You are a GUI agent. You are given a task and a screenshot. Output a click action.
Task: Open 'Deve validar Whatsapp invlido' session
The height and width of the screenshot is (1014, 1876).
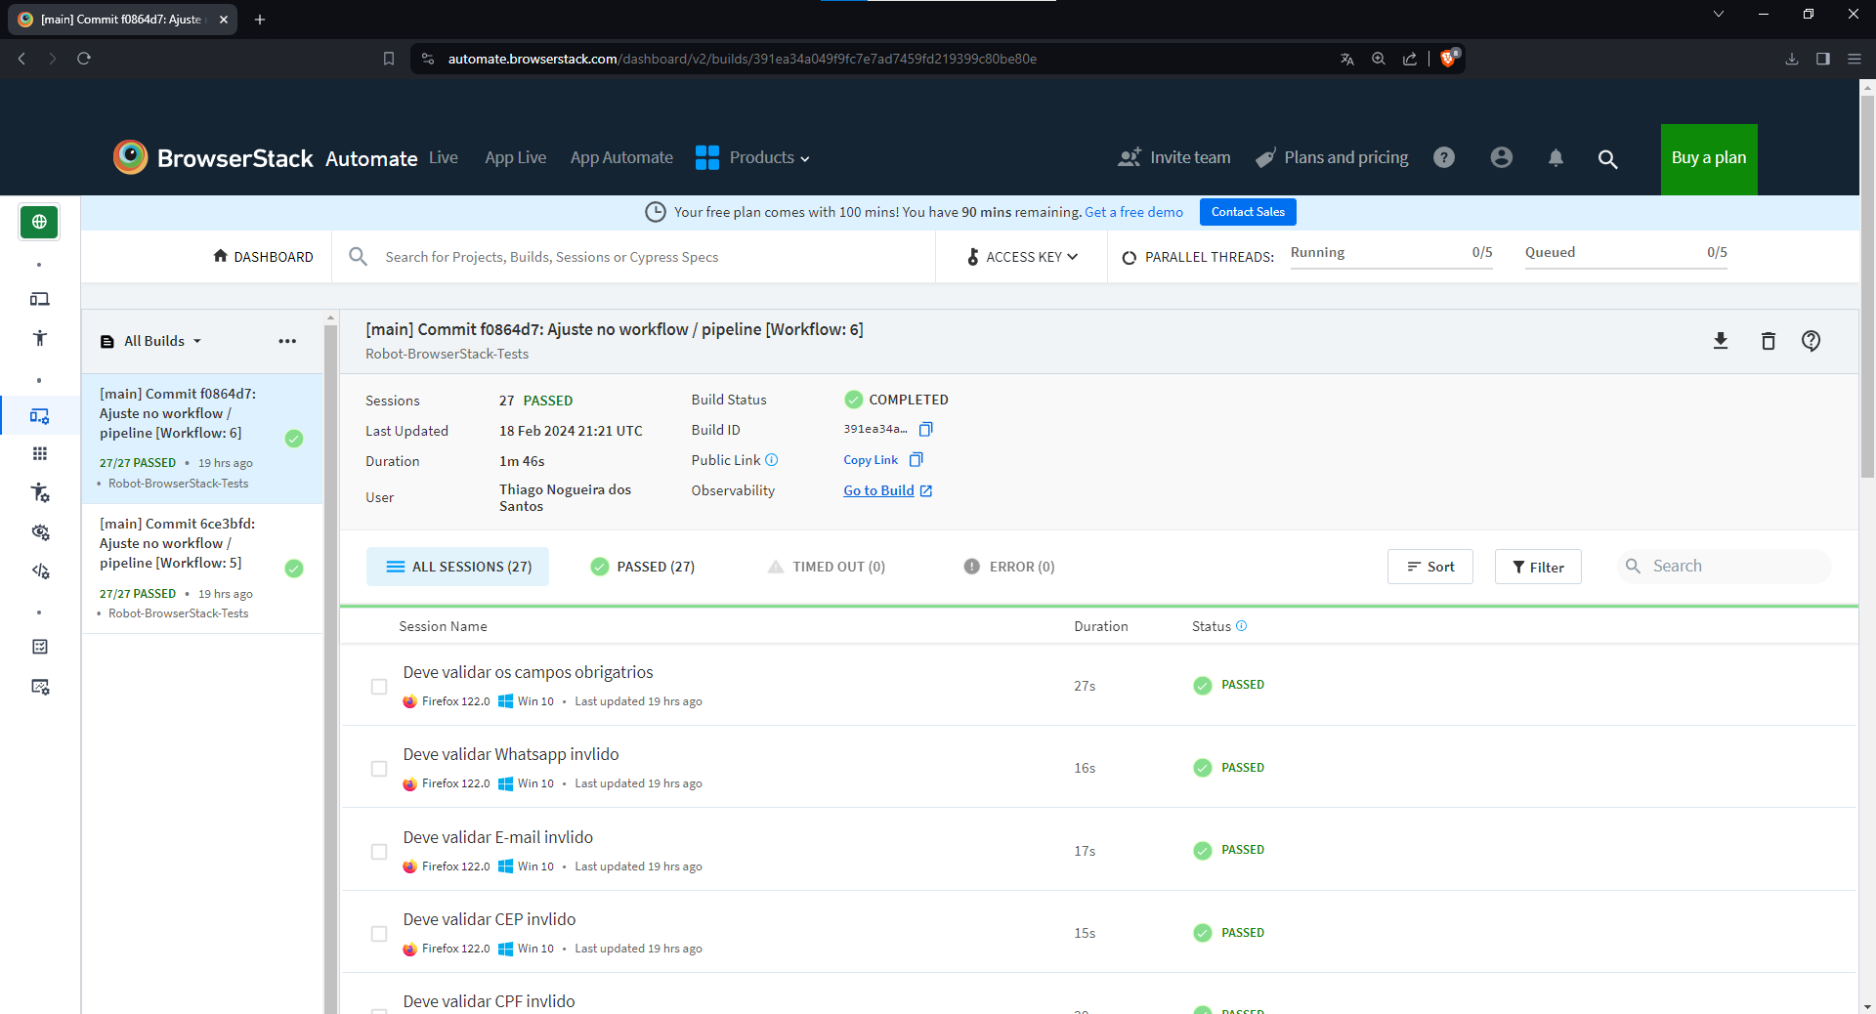point(511,754)
